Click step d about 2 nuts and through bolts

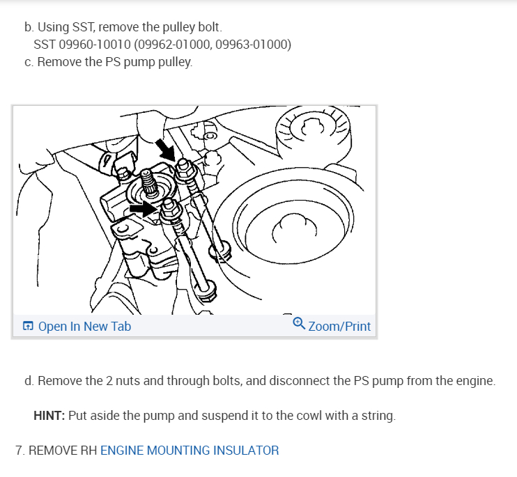coord(260,381)
